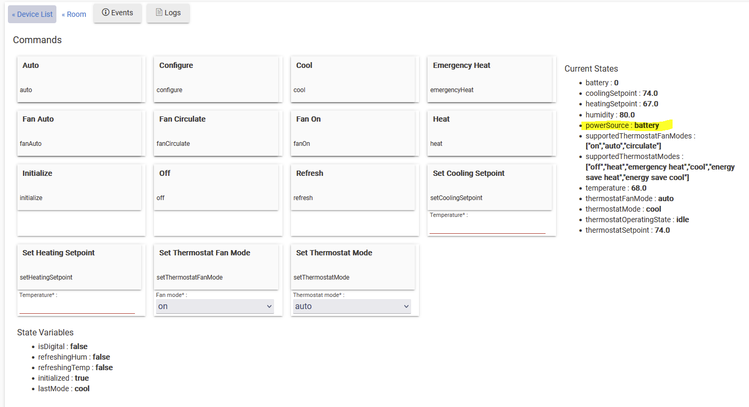This screenshot has width=749, height=407.
Task: Open the Logs button with document icon
Action: (x=168, y=13)
